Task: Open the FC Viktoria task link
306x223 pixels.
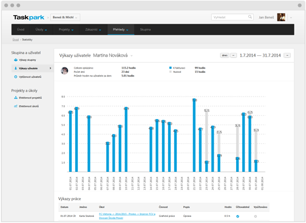Action: click(x=127, y=216)
